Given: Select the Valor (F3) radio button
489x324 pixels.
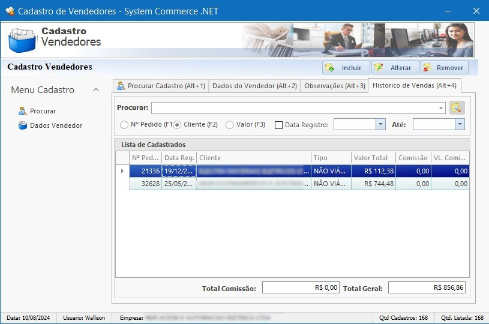Looking at the screenshot, I should 230,125.
